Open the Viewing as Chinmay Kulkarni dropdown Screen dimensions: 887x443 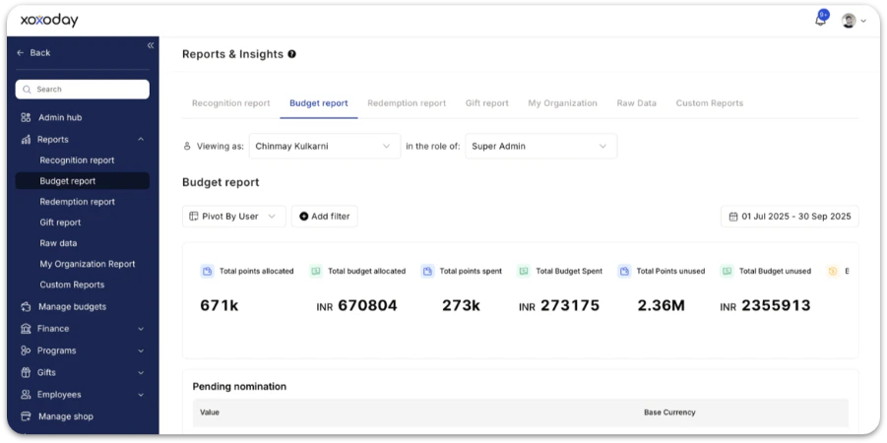[325, 146]
